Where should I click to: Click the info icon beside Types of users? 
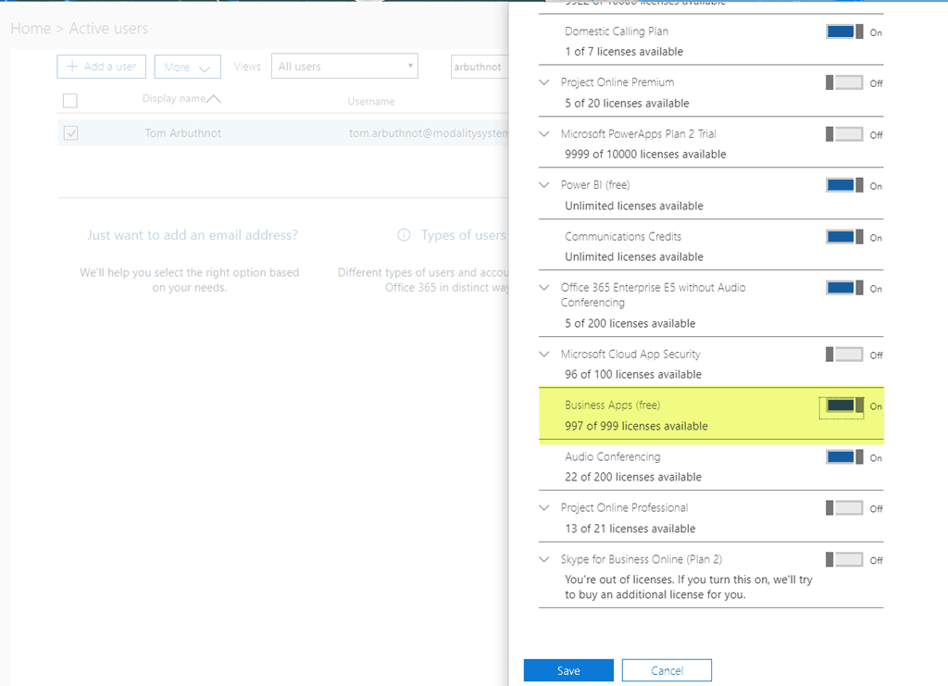click(x=404, y=235)
